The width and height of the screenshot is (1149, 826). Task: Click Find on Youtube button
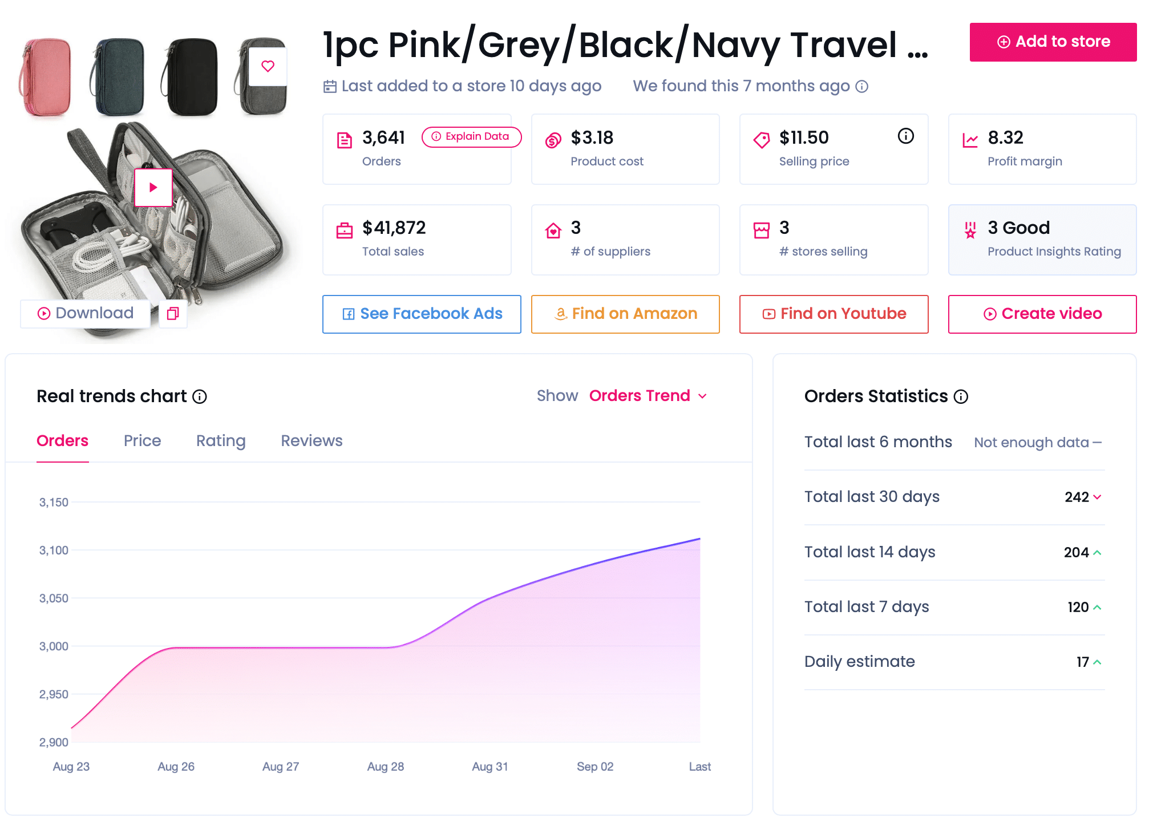(834, 314)
